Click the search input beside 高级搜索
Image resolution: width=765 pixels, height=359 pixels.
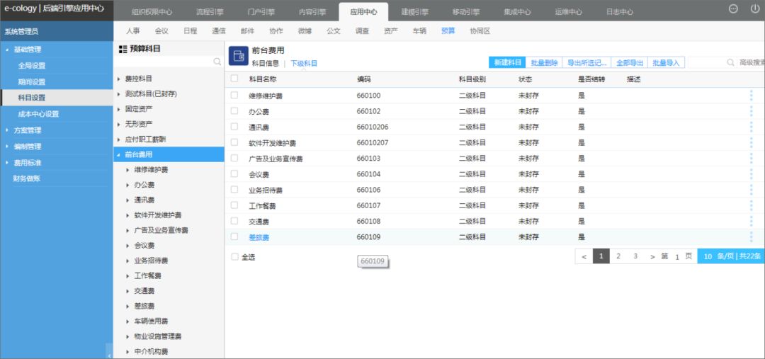pos(706,62)
